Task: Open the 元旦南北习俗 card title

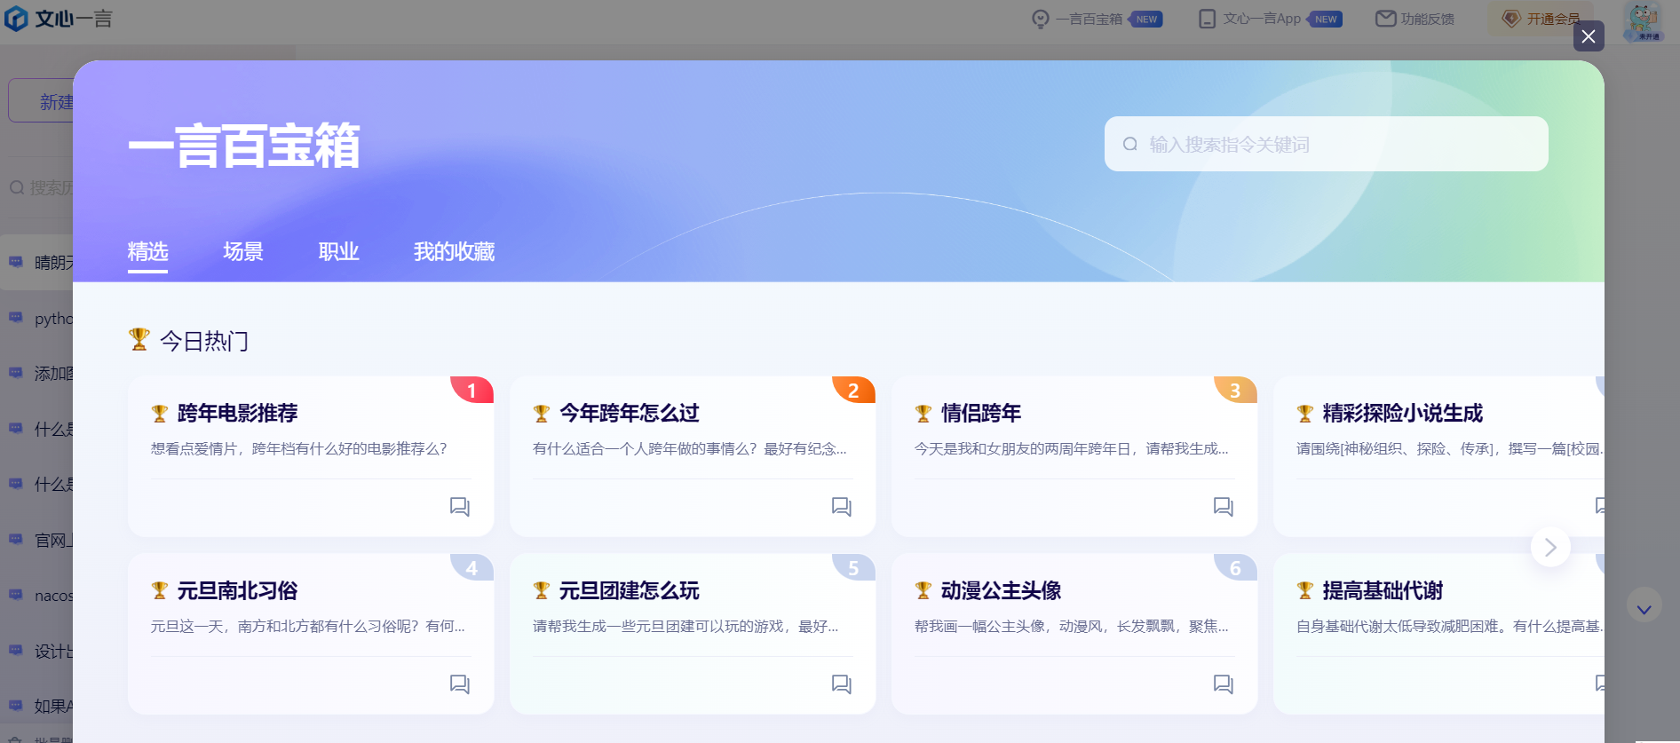Action: 237,590
